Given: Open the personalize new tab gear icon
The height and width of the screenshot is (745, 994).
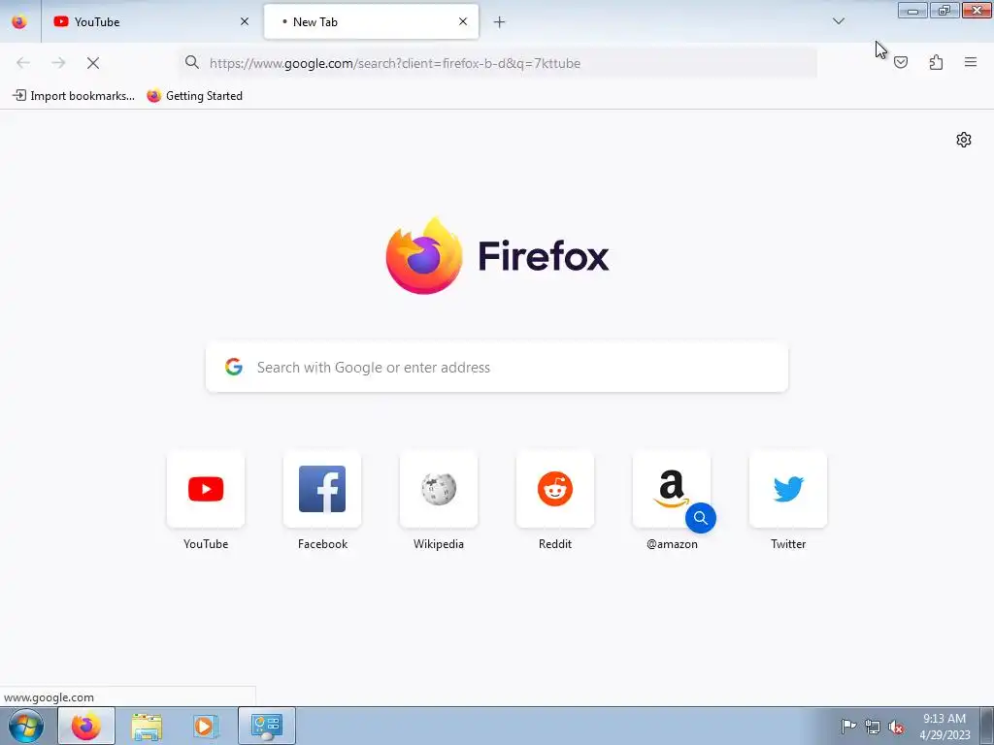Looking at the screenshot, I should [x=964, y=140].
